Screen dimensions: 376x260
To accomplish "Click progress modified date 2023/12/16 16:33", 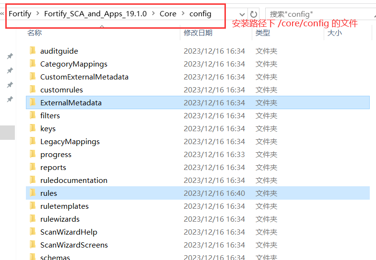I will pos(214,154).
